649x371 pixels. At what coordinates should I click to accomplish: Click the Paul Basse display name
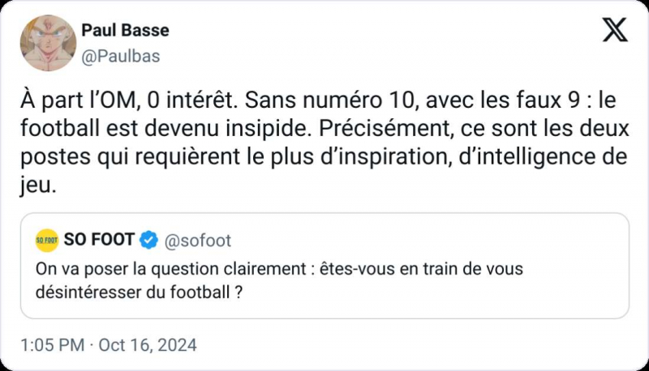pos(125,31)
